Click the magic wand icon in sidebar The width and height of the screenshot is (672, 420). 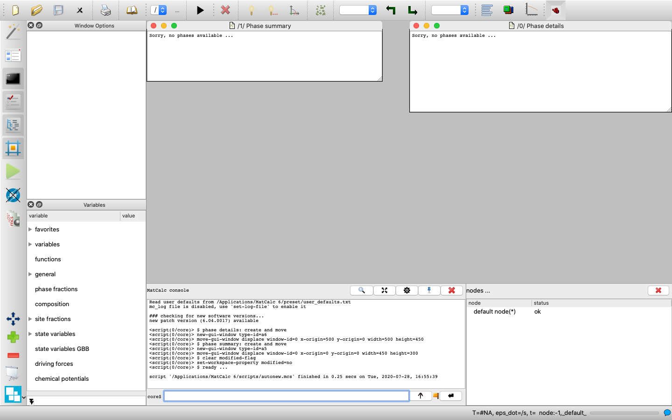(13, 32)
